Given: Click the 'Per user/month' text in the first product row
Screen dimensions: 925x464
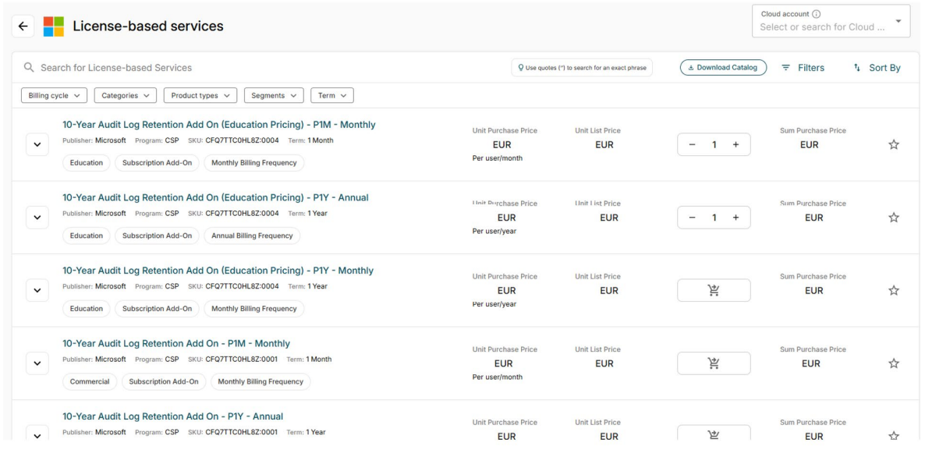Looking at the screenshot, I should click(x=498, y=158).
